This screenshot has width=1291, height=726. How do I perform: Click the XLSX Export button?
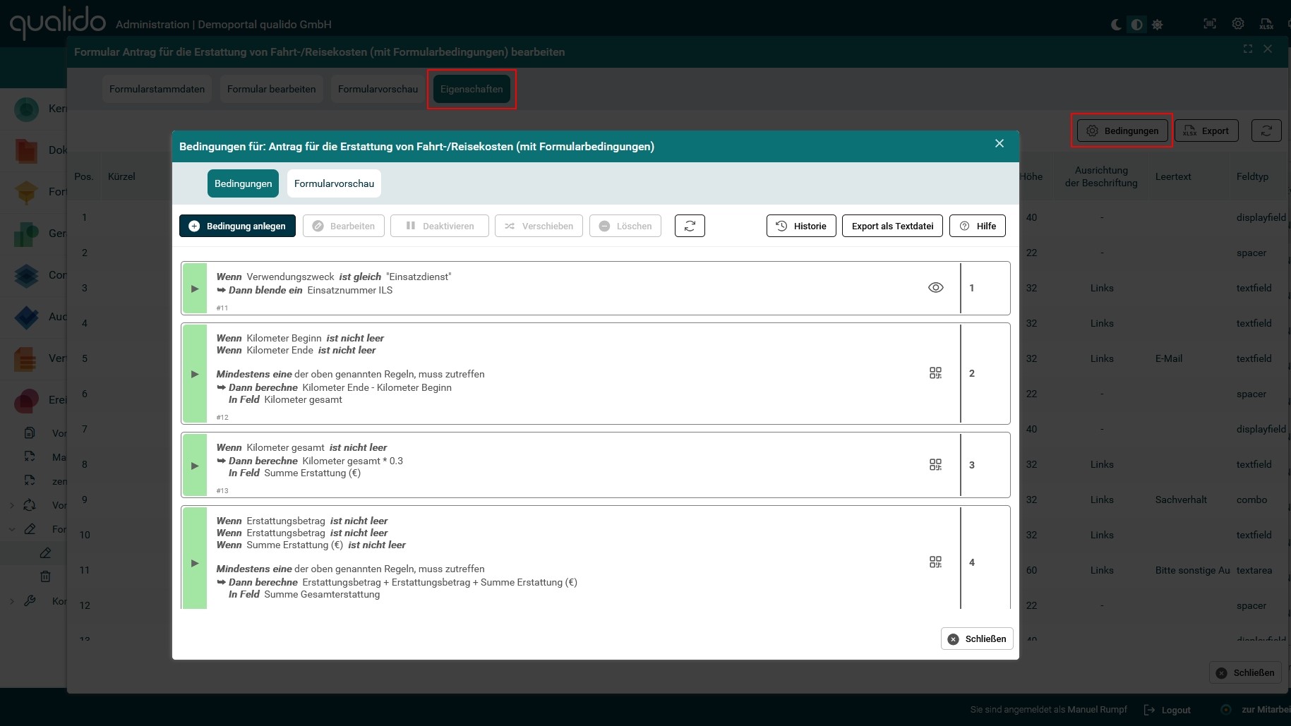(1206, 131)
